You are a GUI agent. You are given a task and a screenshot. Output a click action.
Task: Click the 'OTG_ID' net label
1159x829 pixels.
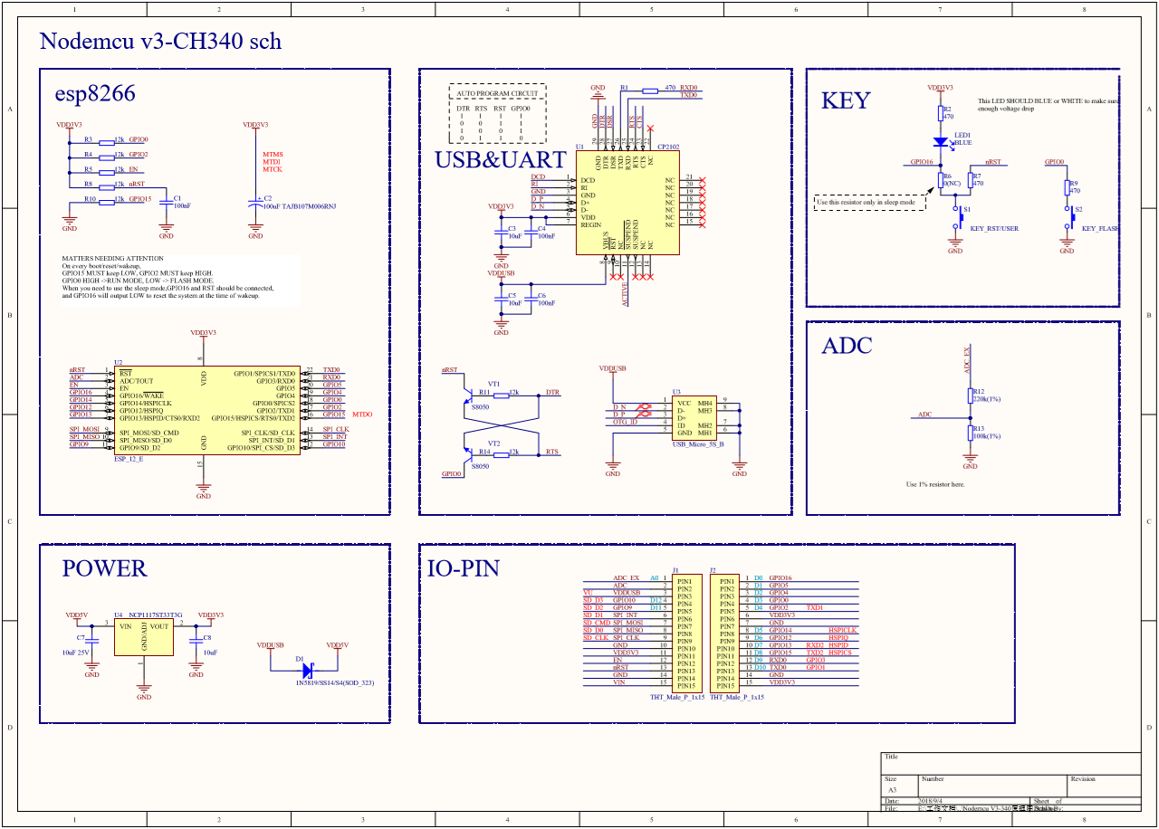[625, 422]
